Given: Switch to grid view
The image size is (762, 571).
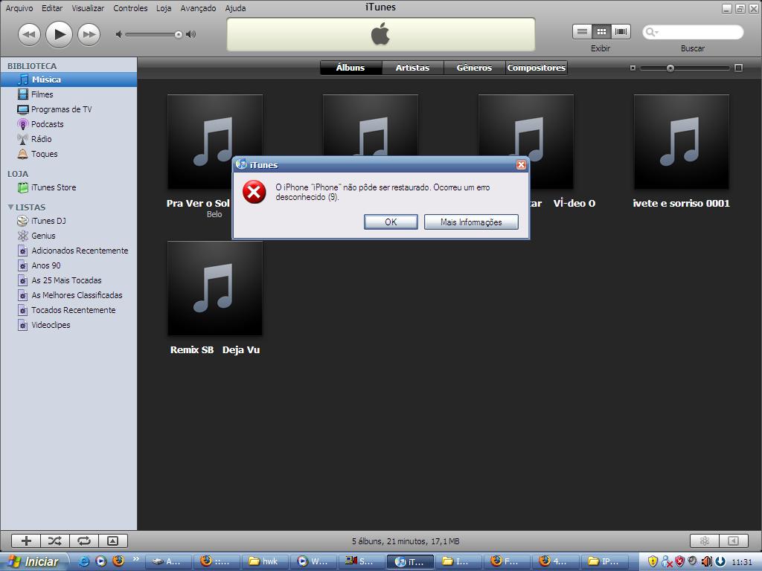Looking at the screenshot, I should click(601, 32).
